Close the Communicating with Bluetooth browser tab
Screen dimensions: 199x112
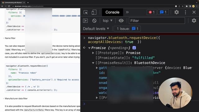coord(24,2)
